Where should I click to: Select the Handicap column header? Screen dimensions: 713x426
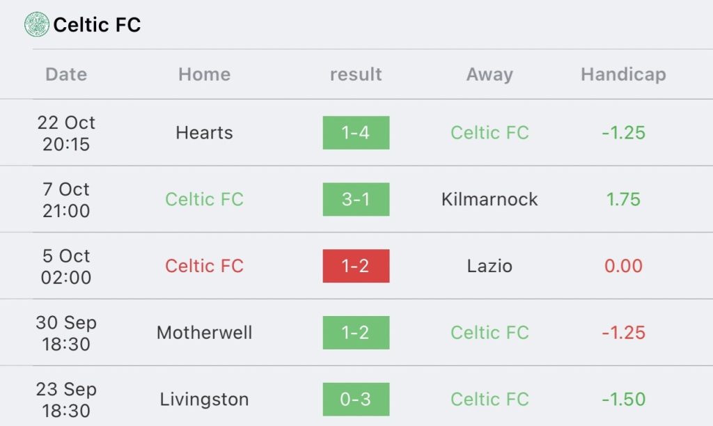click(x=623, y=74)
